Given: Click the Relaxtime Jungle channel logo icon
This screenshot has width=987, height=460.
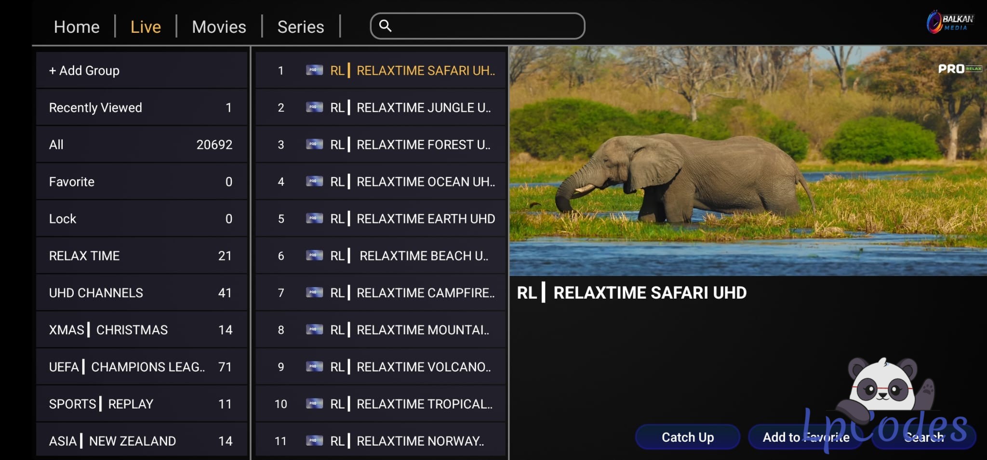Looking at the screenshot, I should [314, 107].
